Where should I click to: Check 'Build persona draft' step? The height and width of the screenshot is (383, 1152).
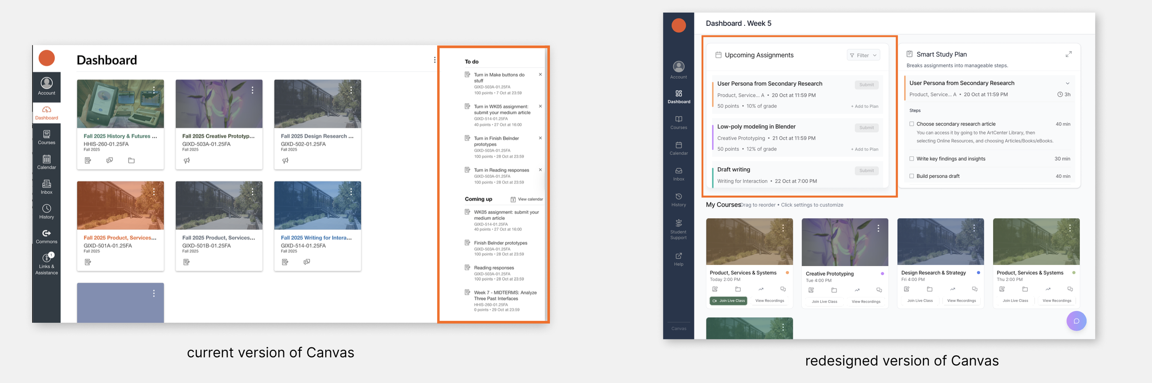911,176
